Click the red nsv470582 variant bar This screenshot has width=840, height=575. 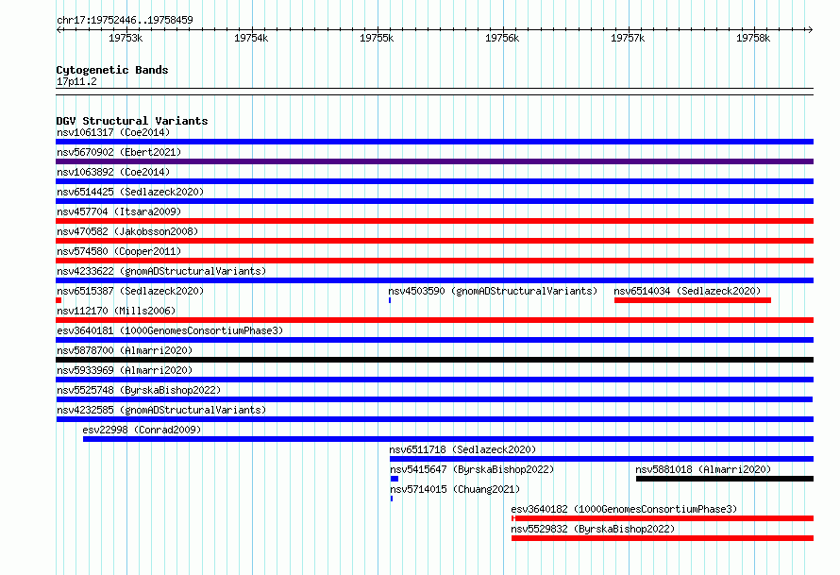[434, 241]
